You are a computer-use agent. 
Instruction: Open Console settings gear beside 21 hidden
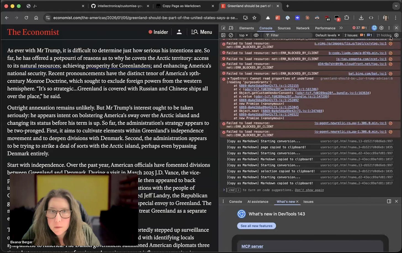coord(396,35)
